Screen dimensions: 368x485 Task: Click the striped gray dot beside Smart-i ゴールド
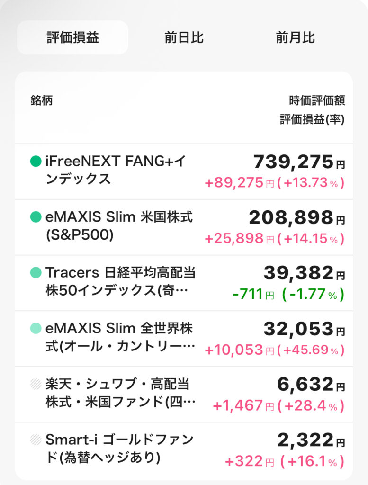[x=36, y=440]
